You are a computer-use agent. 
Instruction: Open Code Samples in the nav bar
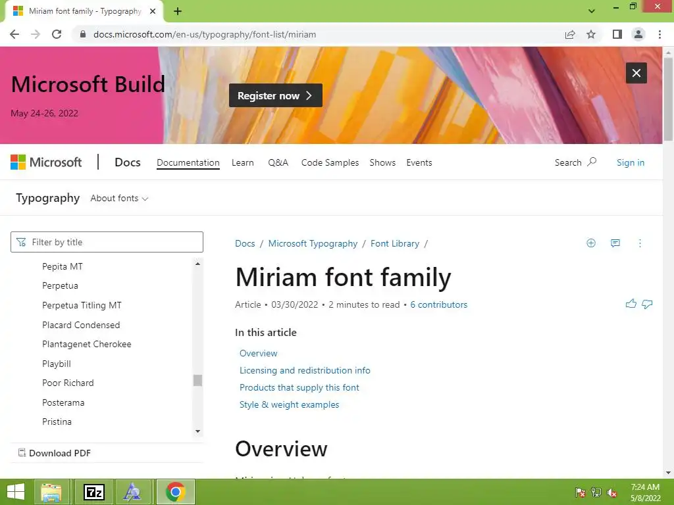[x=330, y=163]
